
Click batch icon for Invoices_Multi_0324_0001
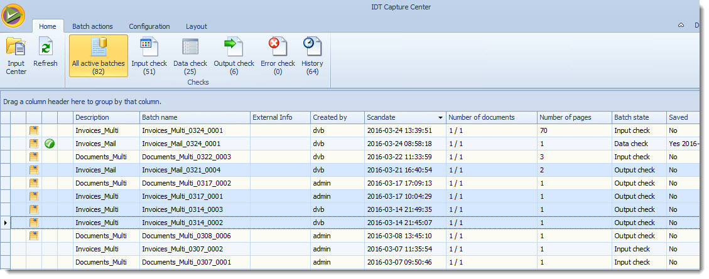coord(34,130)
